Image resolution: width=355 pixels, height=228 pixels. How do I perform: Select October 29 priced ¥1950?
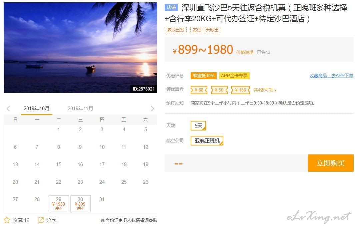59,204
